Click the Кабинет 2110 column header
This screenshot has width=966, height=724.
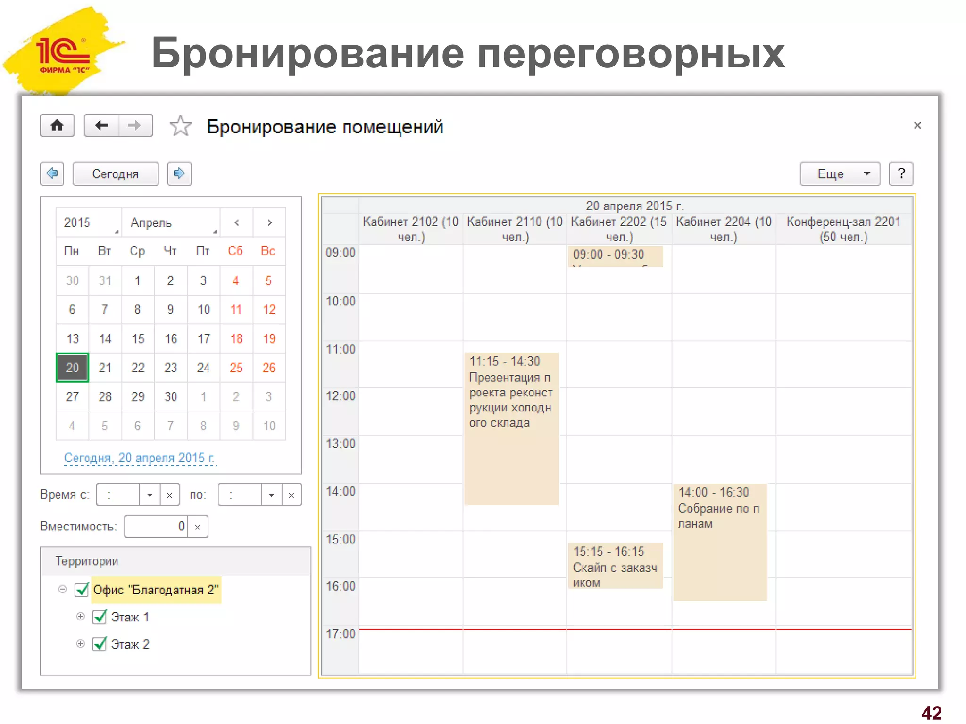(515, 229)
